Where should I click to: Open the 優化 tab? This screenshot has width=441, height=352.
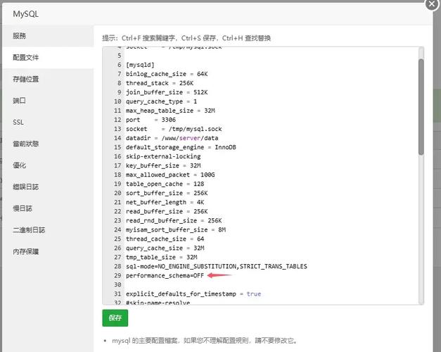48,165
